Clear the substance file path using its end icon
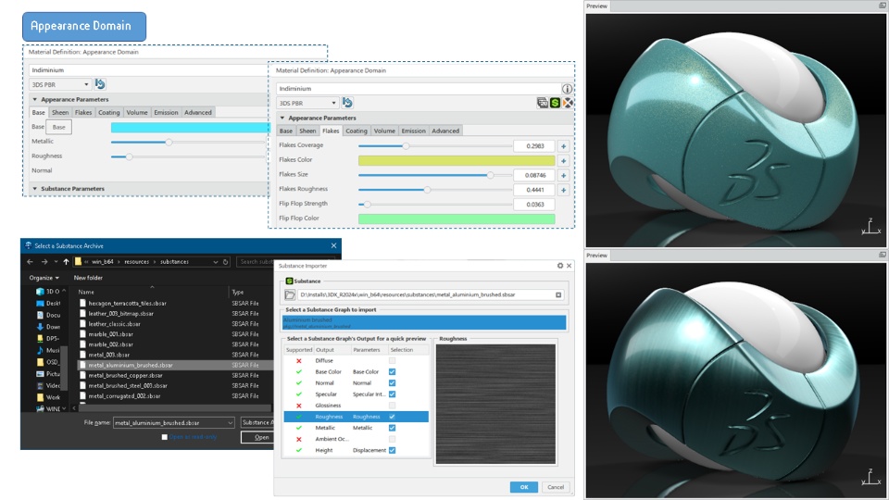The width and height of the screenshot is (889, 500). (558, 294)
